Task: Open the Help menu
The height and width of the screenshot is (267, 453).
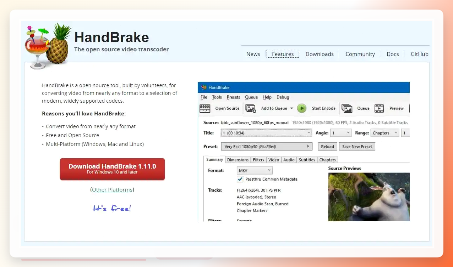Action: click(x=267, y=97)
